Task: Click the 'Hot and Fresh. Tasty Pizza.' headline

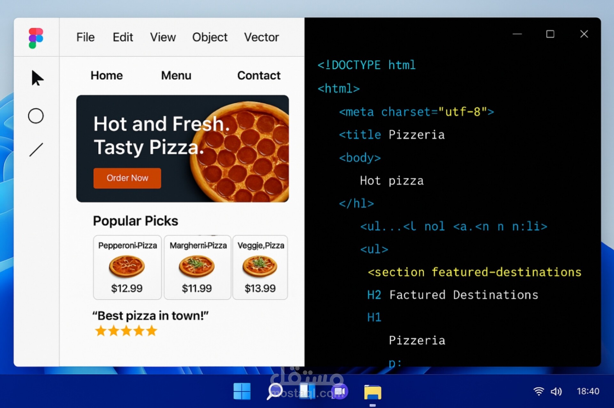Action: pos(162,135)
